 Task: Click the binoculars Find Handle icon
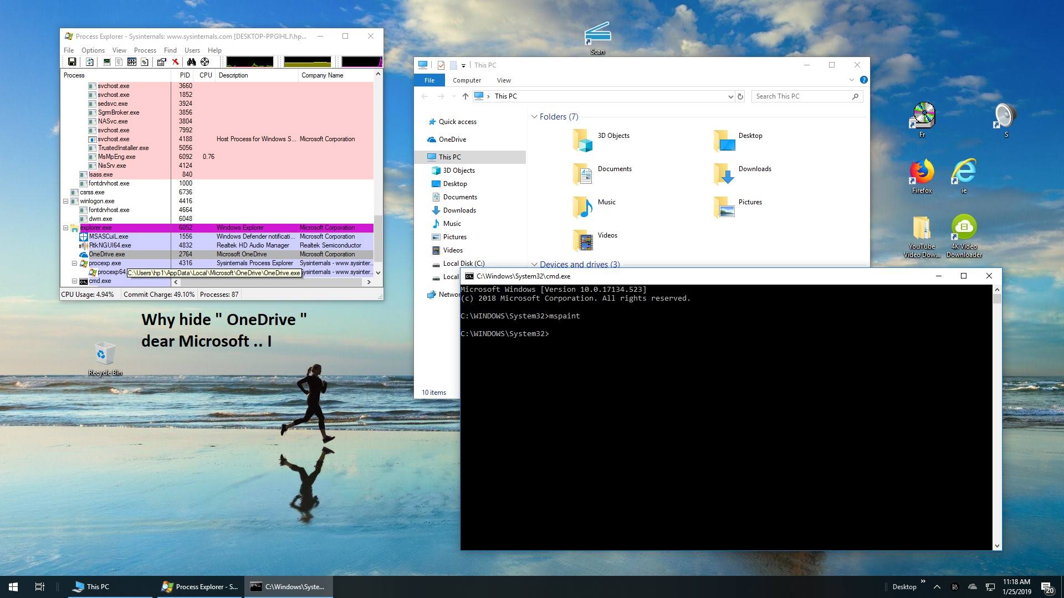point(191,62)
